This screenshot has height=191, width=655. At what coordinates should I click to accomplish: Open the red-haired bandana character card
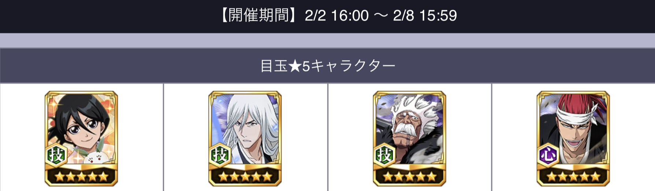pos(573,138)
